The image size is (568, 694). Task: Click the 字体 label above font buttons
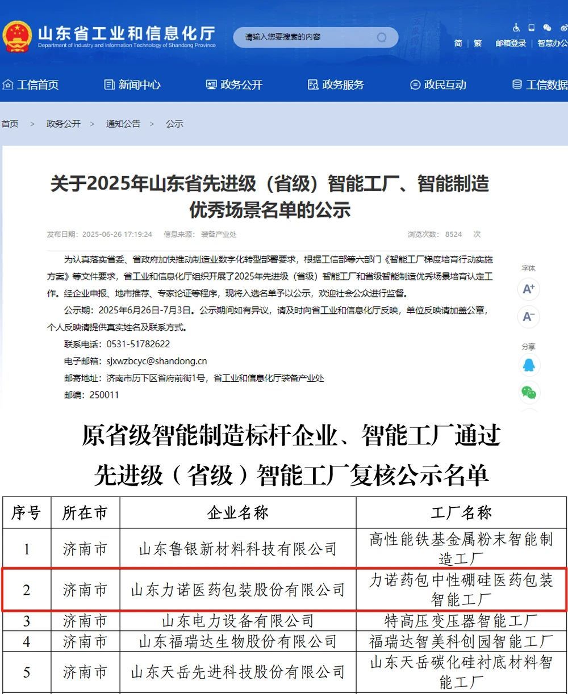point(528,268)
